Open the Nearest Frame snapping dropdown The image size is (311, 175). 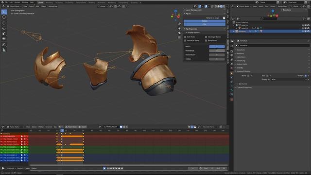point(210,127)
